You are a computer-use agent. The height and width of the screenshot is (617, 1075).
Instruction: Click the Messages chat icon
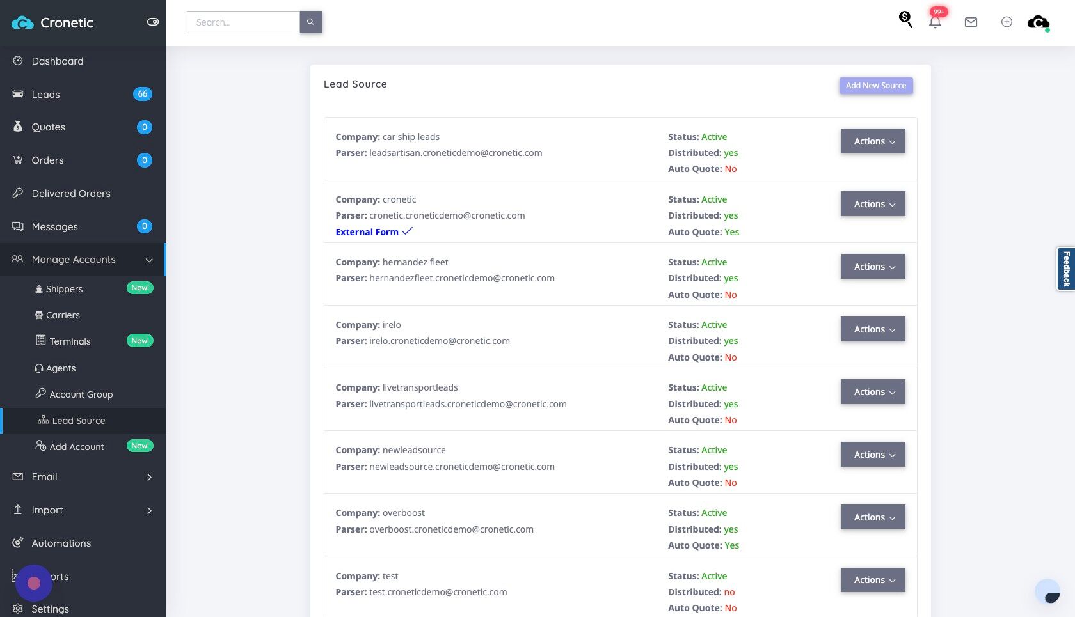click(18, 226)
